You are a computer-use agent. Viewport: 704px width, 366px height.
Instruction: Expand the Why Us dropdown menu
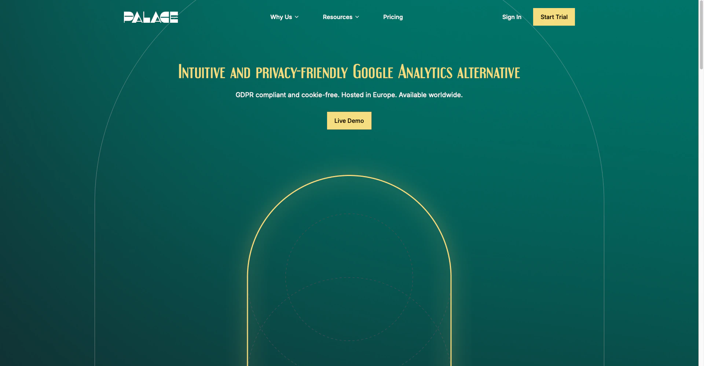(x=285, y=17)
